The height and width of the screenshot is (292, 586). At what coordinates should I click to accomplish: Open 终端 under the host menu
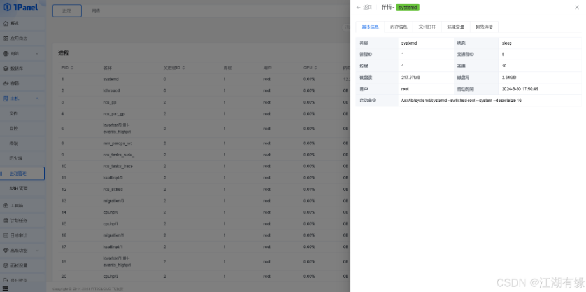[14, 143]
